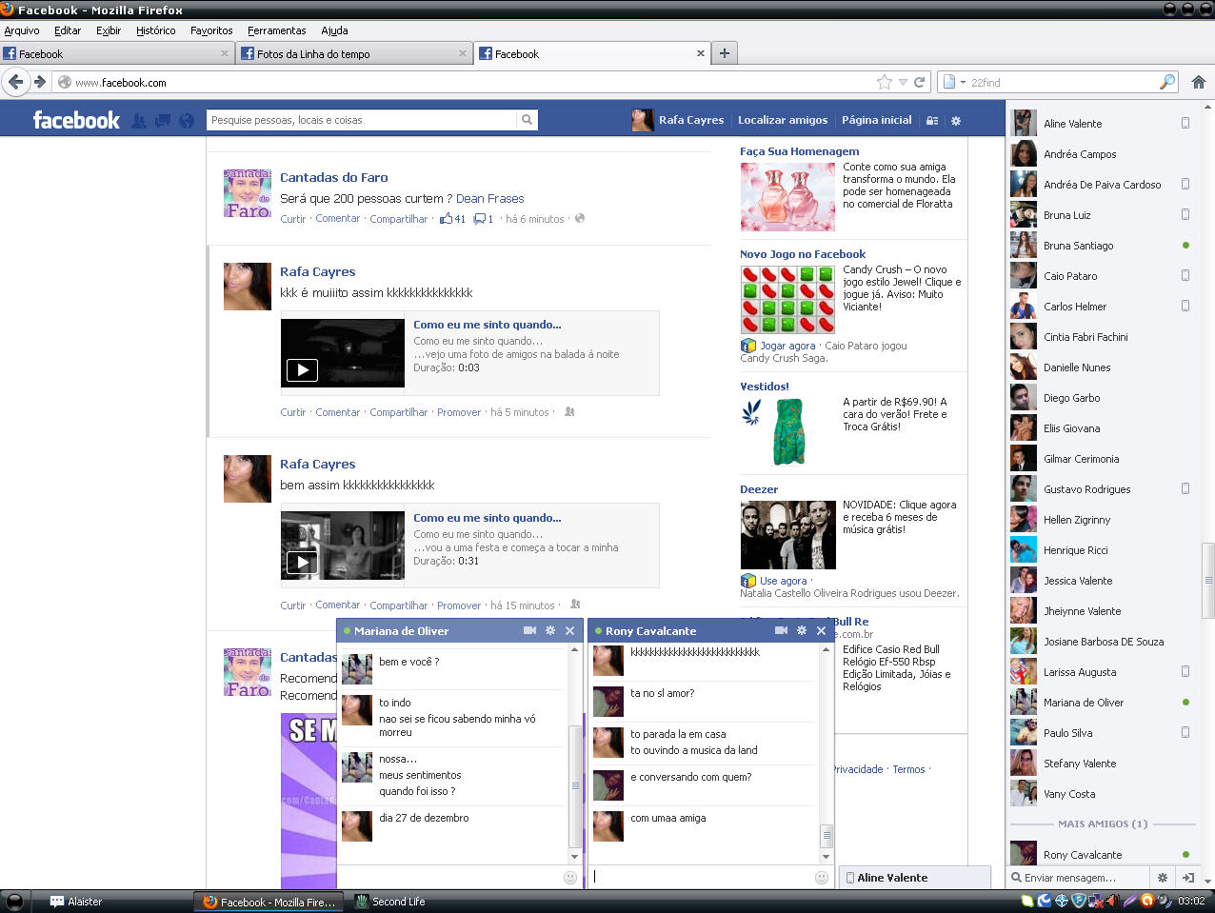Go to Página inicial
The image size is (1215, 913).
pyautogui.click(x=876, y=120)
